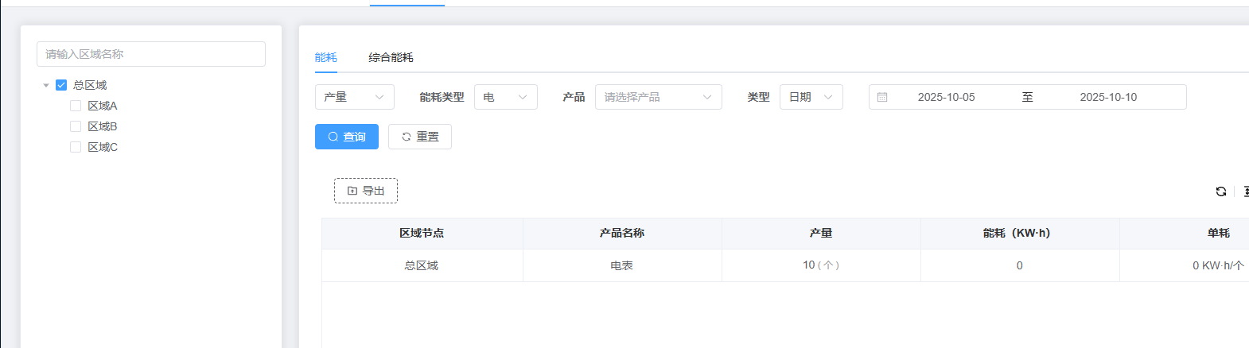
Task: Click the 区域节点 column header
Action: tap(422, 233)
